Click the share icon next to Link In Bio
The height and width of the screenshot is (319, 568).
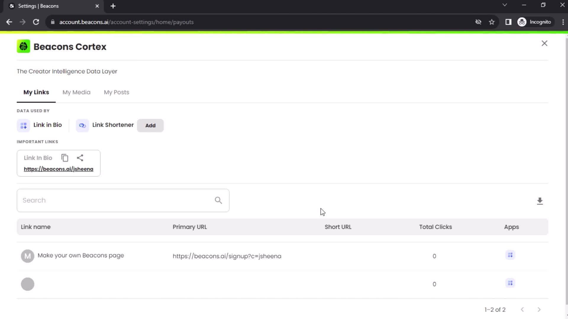80,158
